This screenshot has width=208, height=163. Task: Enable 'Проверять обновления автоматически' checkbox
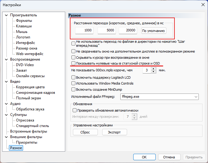tap(74, 110)
